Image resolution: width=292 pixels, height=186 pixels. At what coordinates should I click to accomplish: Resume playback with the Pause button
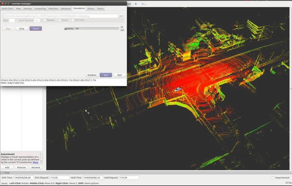point(36,29)
